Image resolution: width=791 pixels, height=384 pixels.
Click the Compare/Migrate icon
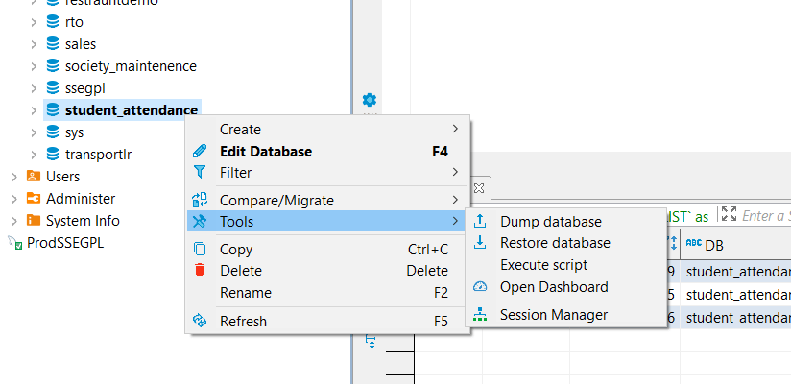pyautogui.click(x=200, y=200)
